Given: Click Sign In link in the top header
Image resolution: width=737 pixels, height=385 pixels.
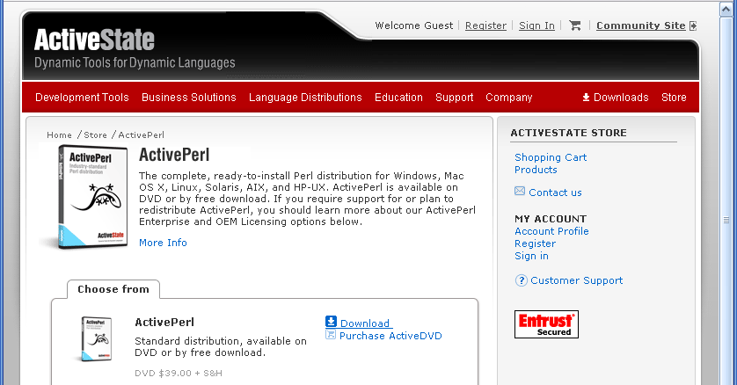Looking at the screenshot, I should click(536, 25).
